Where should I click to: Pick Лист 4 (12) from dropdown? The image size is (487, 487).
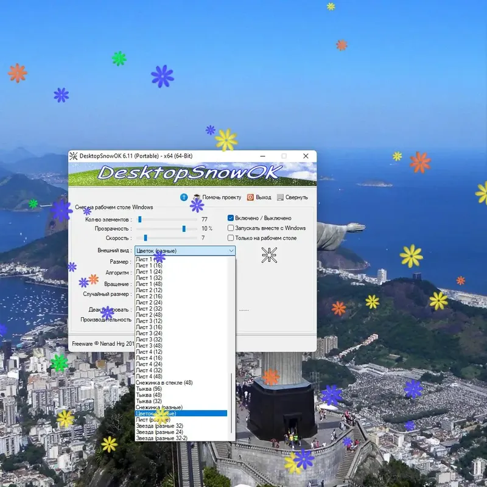181,352
